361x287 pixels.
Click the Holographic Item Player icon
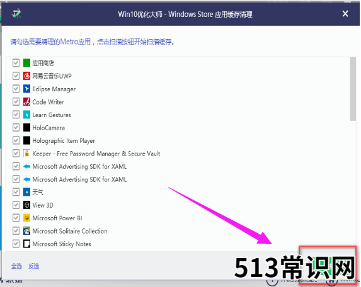click(x=26, y=140)
